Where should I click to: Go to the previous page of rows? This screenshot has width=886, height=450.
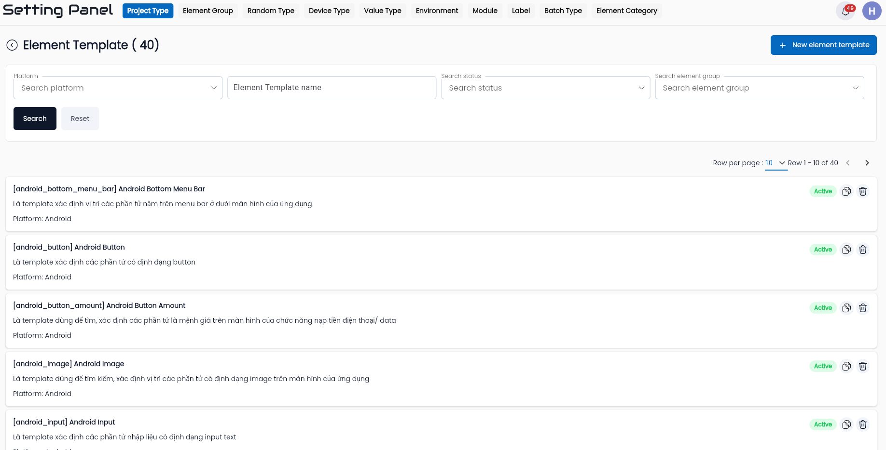coord(848,163)
